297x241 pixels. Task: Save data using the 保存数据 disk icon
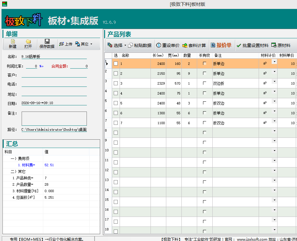point(47,41)
